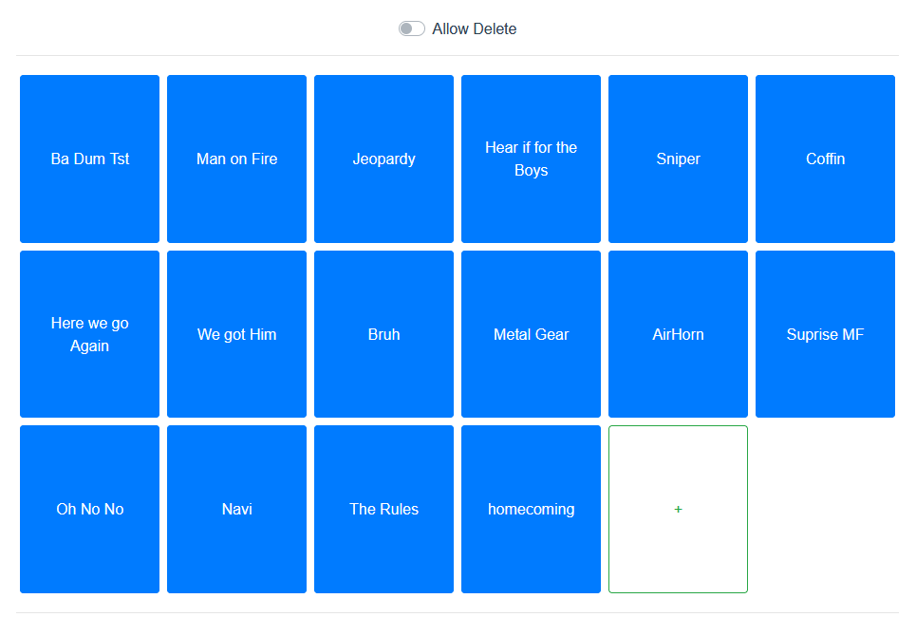Enable the Allow Delete toggle switch
The width and height of the screenshot is (916, 617).
(x=411, y=28)
